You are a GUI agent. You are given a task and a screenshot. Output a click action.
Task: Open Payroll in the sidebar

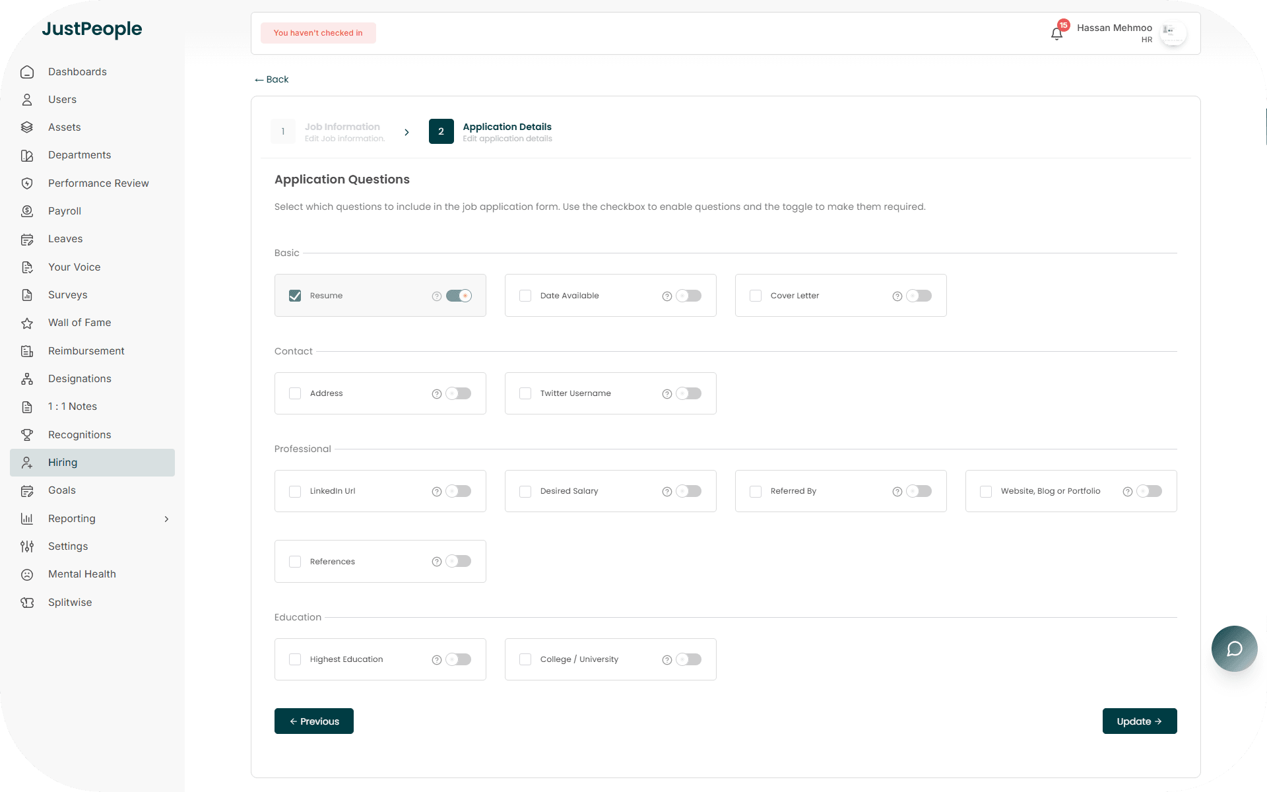click(65, 211)
